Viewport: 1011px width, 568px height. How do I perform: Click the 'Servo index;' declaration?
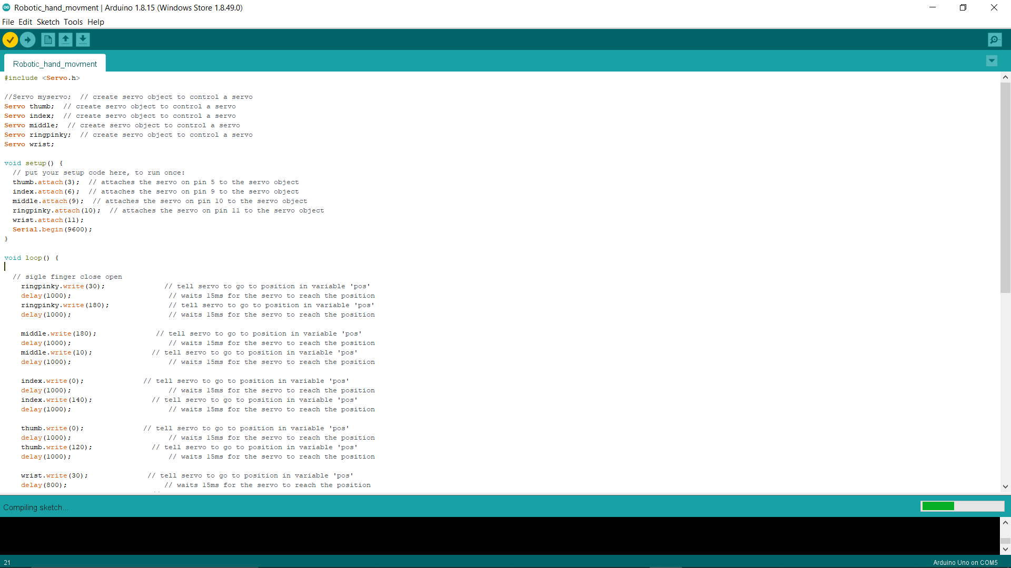[29, 116]
